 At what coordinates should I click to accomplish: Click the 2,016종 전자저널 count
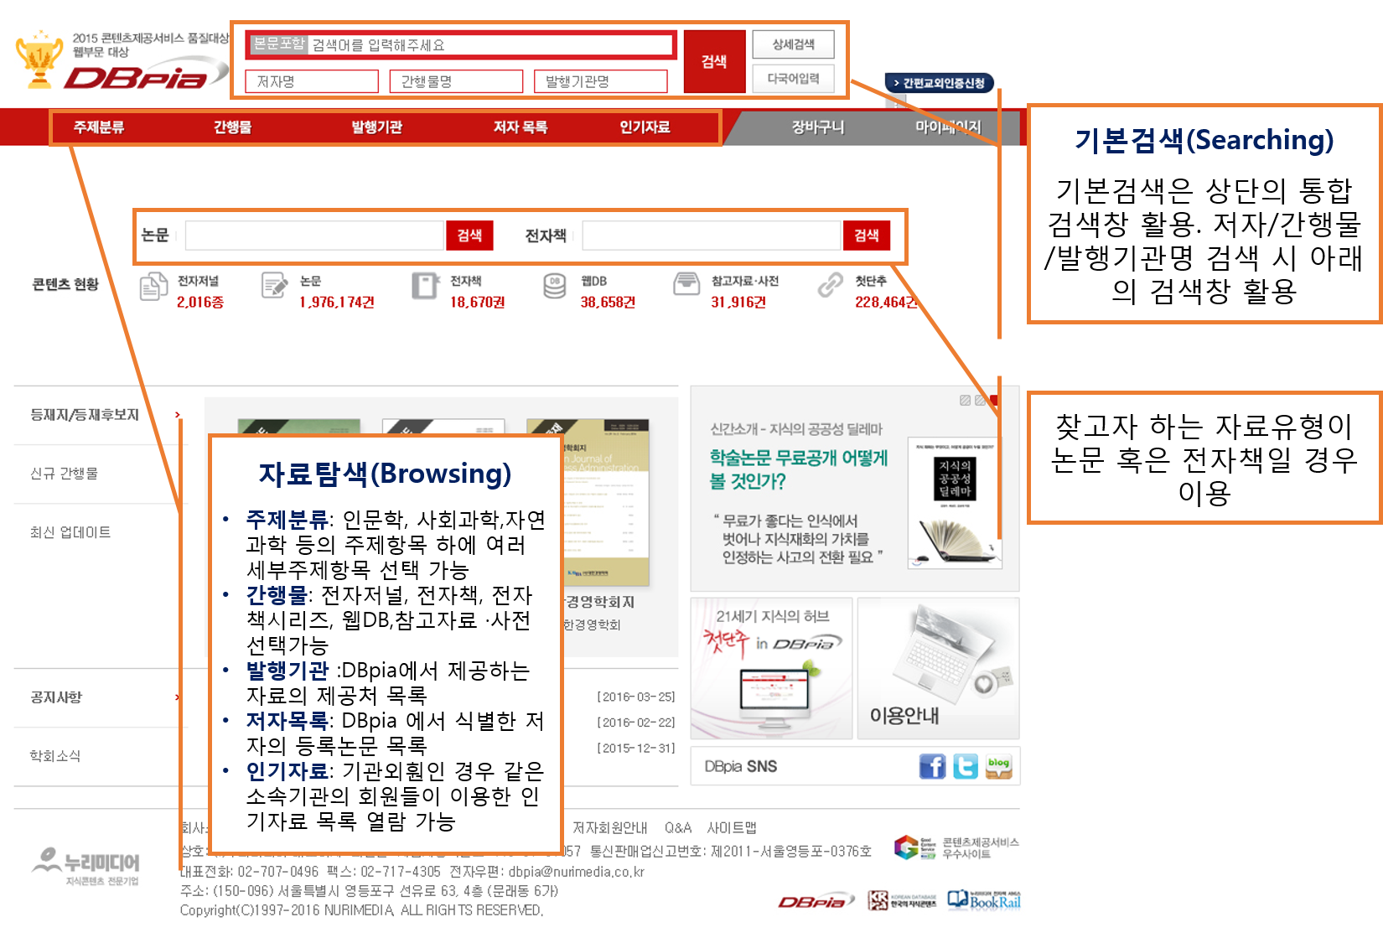pyautogui.click(x=200, y=303)
